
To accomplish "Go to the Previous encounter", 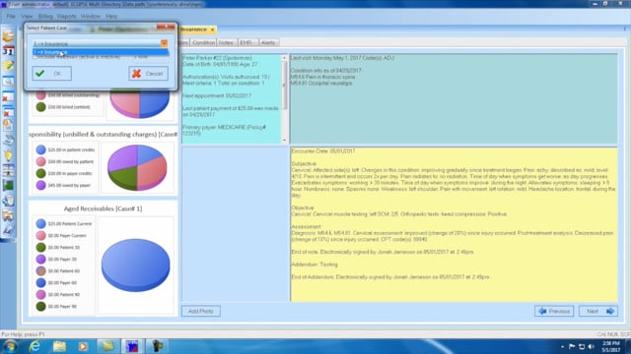I will coord(554,311).
